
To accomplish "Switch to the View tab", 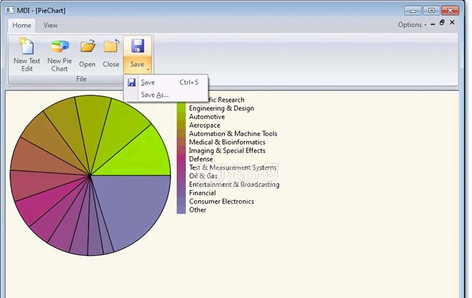I will [x=51, y=25].
